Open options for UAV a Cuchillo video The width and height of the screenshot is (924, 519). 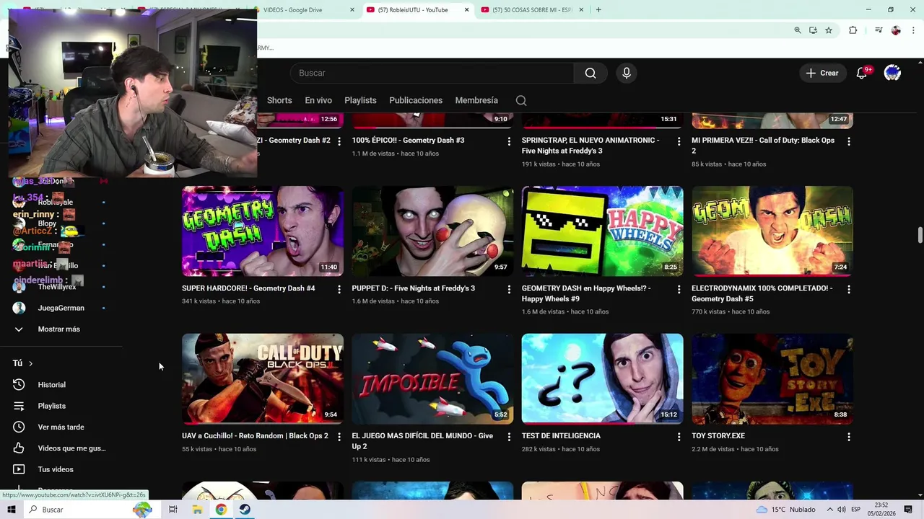pos(339,437)
